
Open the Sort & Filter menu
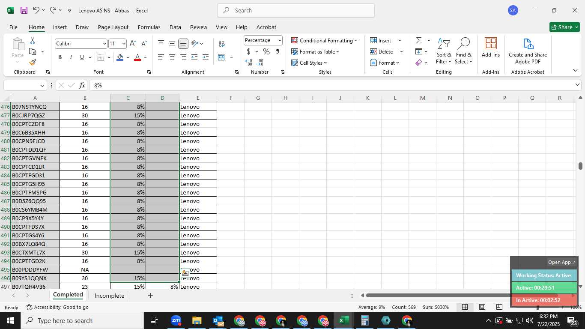(x=444, y=51)
